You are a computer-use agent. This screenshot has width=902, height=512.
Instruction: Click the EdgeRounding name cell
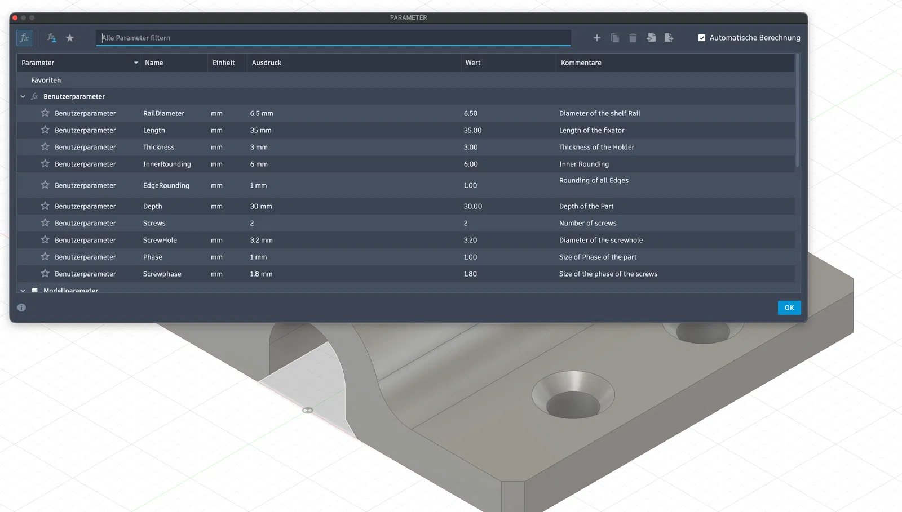tap(166, 185)
